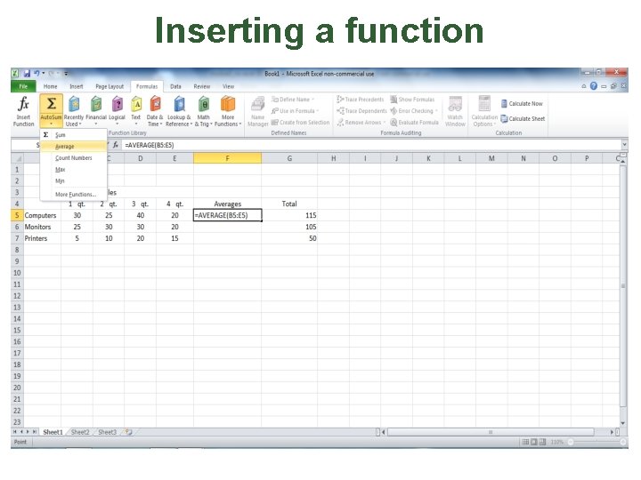The height and width of the screenshot is (480, 641).
Task: Toggle Show Formulas
Action: [x=412, y=100]
